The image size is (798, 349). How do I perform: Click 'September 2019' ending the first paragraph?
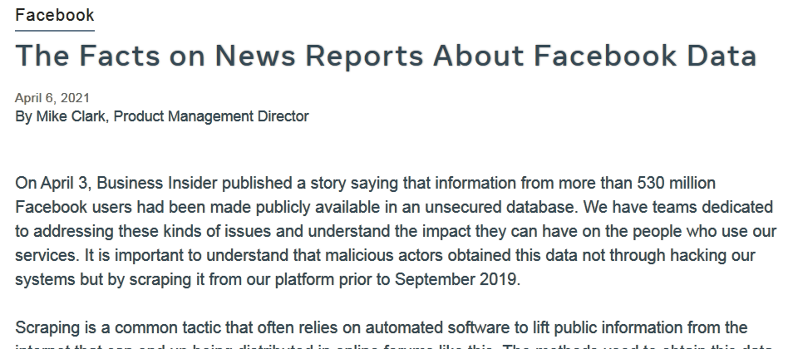(x=456, y=279)
